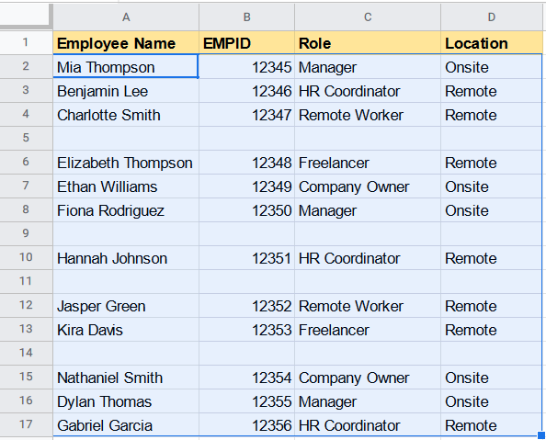Click EMPID cell 12350
Viewport: 546px width, 440px height.
click(247, 210)
